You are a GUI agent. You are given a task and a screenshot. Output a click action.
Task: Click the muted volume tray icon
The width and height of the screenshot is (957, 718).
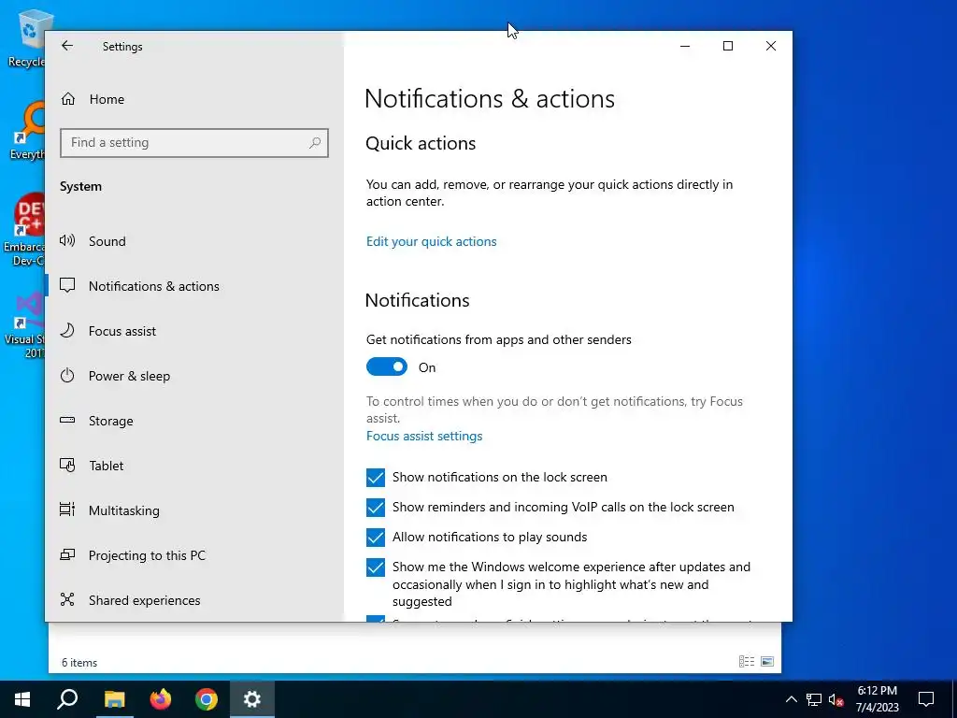(x=836, y=699)
